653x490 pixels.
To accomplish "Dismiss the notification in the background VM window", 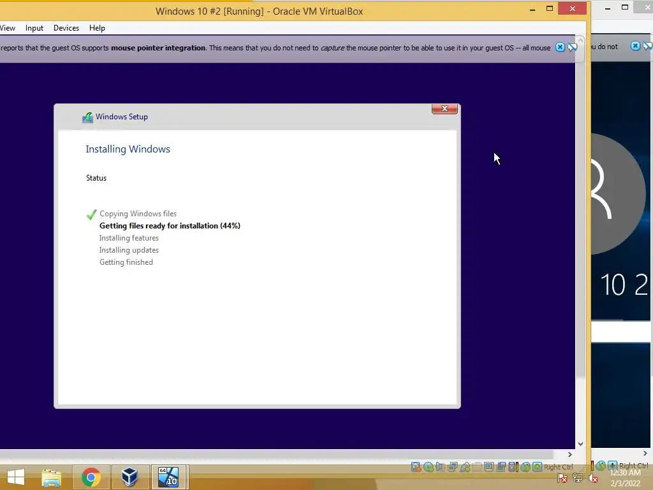I will [635, 46].
